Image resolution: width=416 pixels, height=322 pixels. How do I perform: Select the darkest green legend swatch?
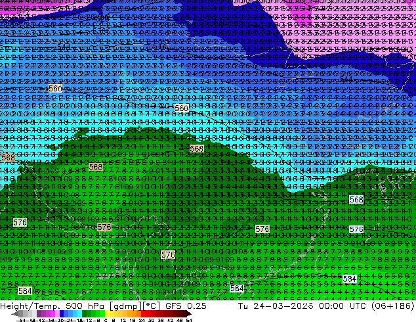click(84, 313)
